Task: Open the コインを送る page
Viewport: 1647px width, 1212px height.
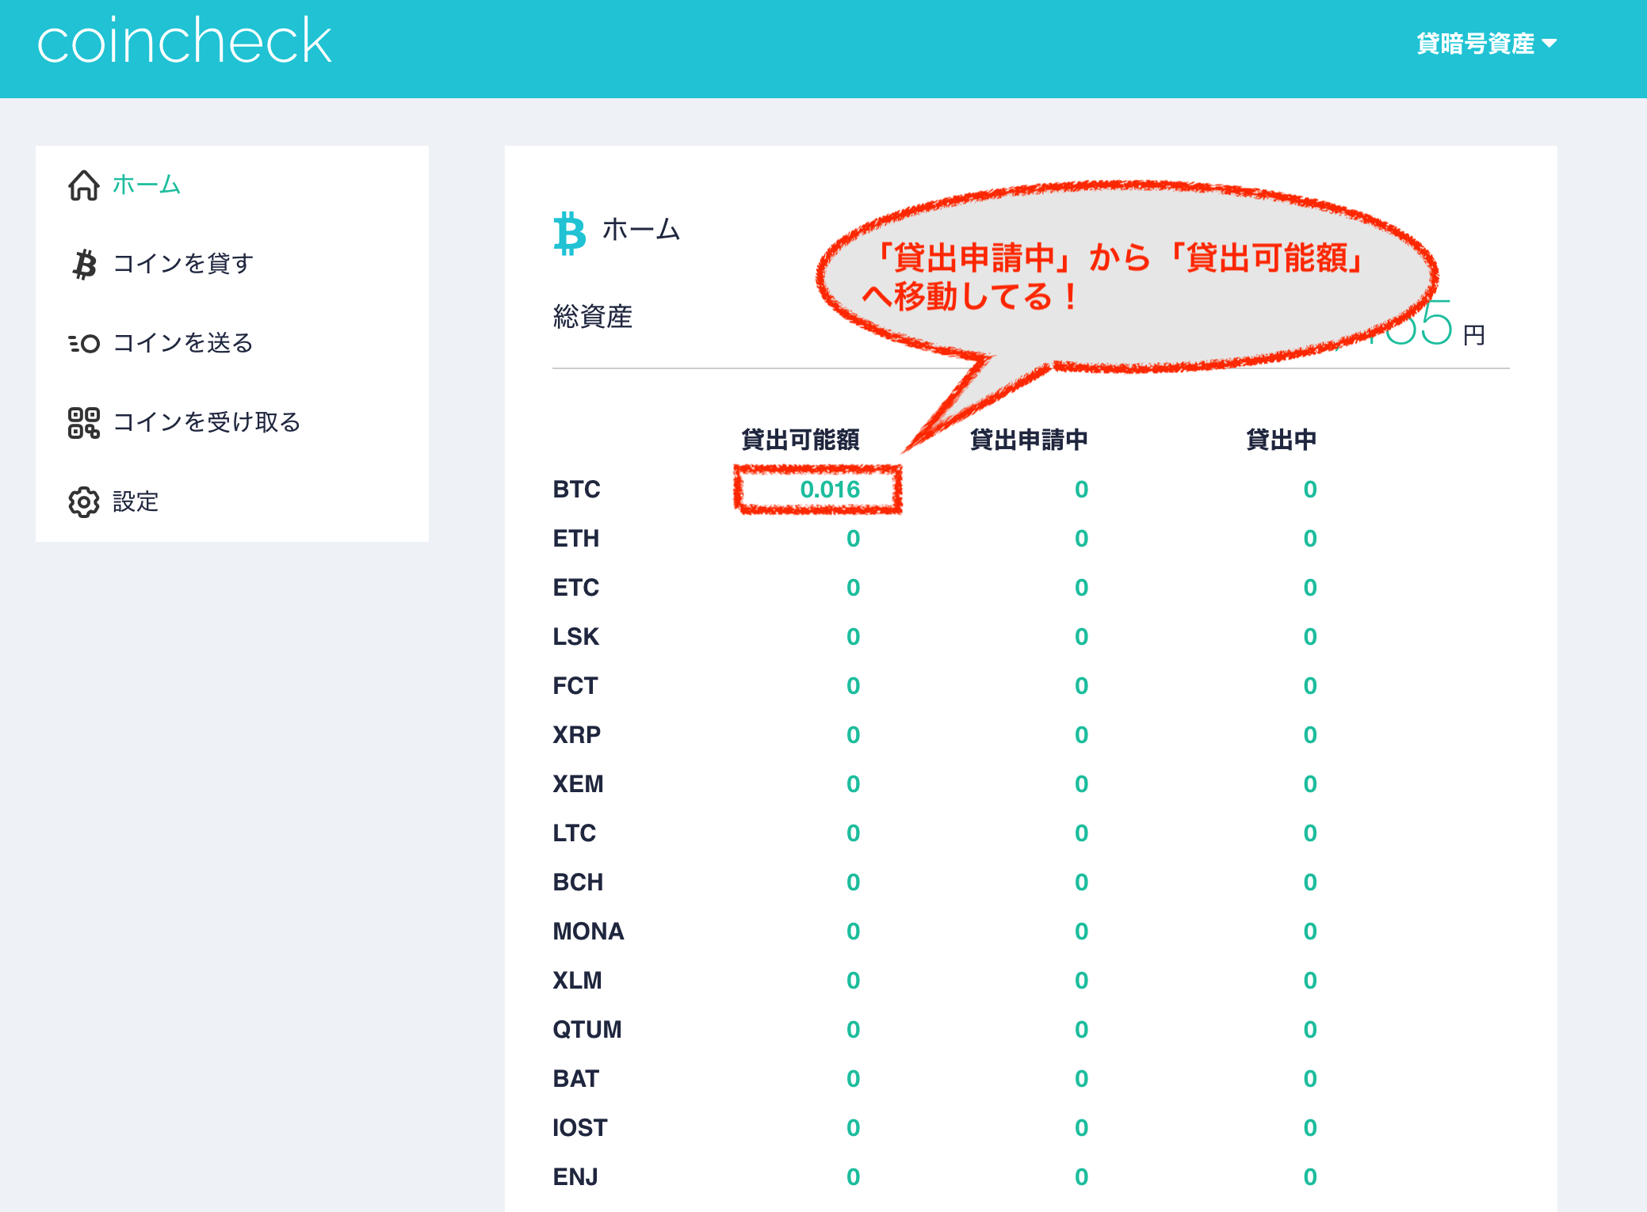Action: pos(183,343)
